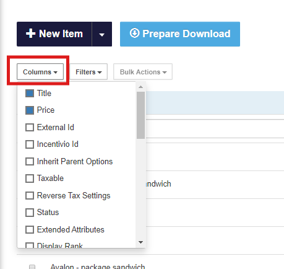Check Extended Attributes column
284x269 pixels.
(30, 229)
